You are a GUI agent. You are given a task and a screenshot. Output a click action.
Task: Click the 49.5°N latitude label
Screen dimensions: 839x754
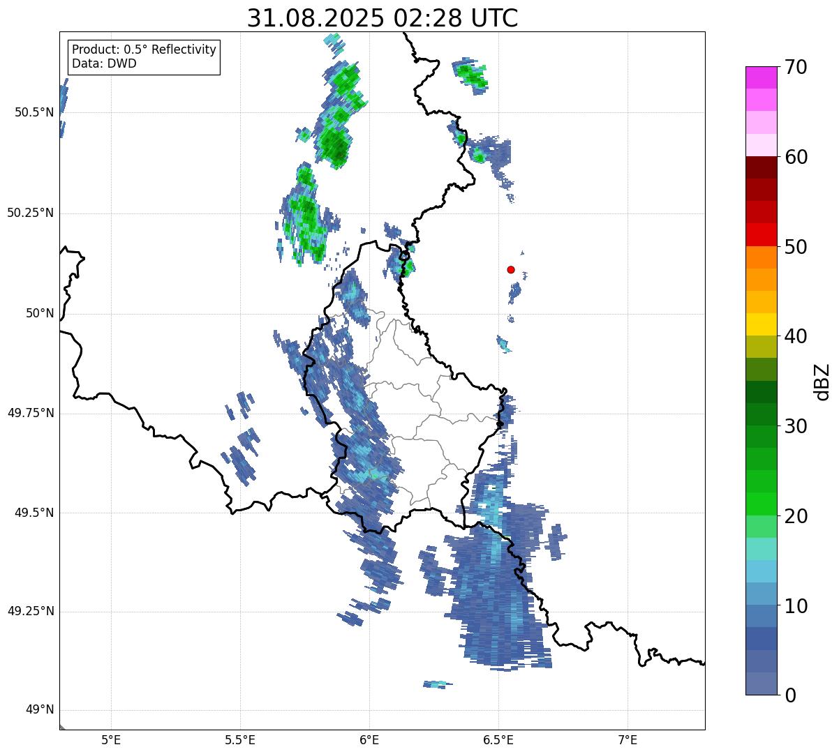coord(34,513)
